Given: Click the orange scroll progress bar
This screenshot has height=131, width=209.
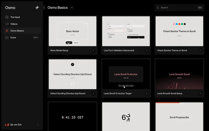Looking at the screenshot, I should [167, 103].
